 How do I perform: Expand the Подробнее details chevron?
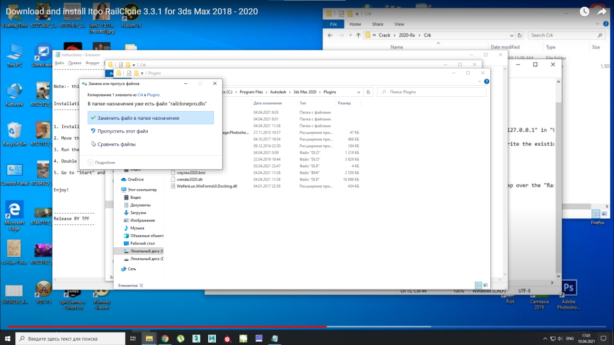click(90, 162)
